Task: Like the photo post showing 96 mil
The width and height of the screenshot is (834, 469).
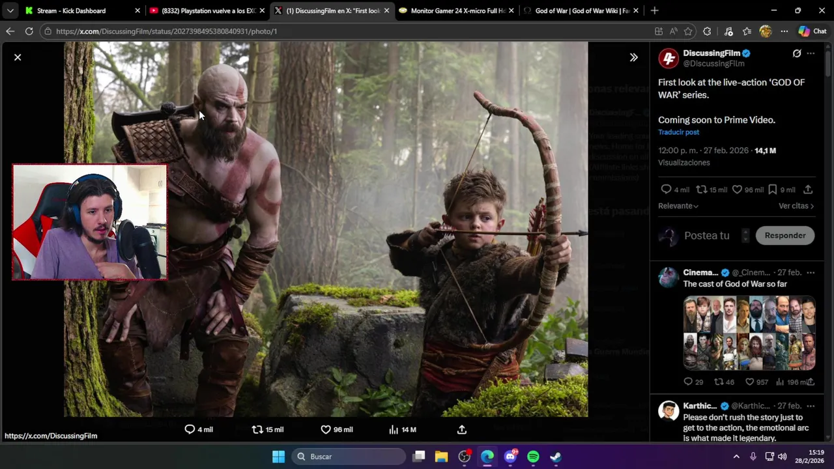Action: [x=337, y=430]
